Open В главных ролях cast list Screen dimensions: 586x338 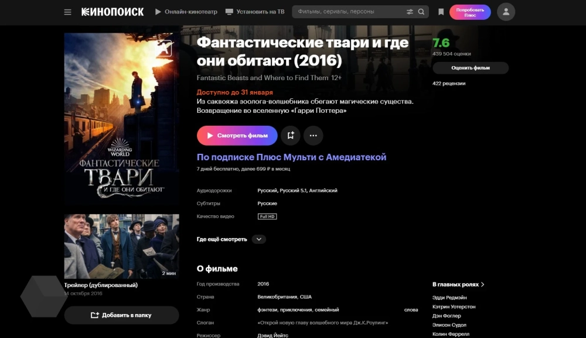[x=458, y=284]
